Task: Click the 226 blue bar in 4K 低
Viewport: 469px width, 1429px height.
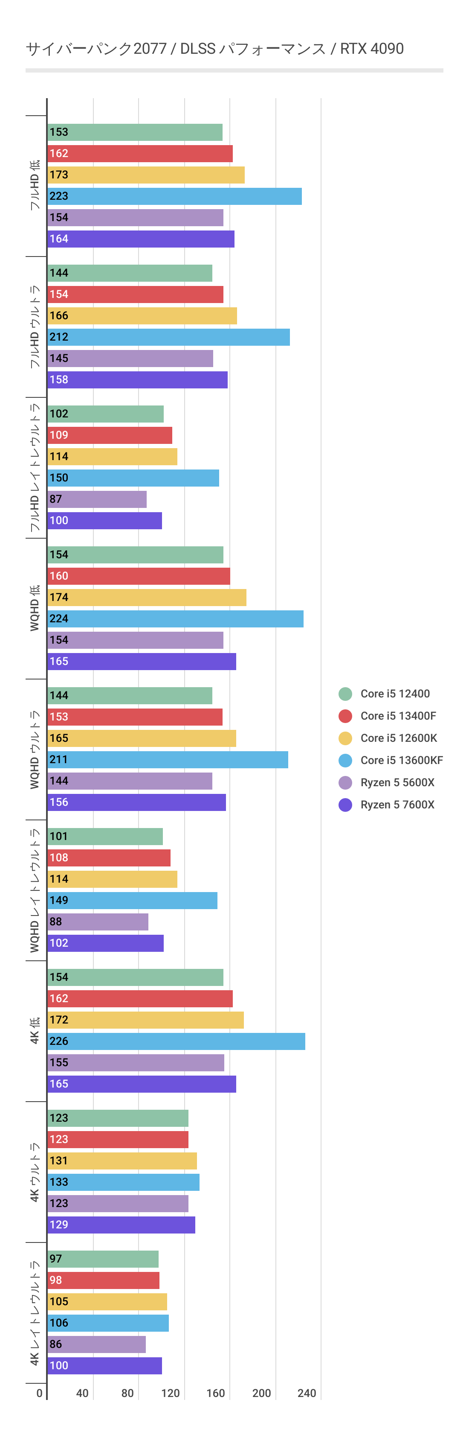Action: [x=176, y=1041]
